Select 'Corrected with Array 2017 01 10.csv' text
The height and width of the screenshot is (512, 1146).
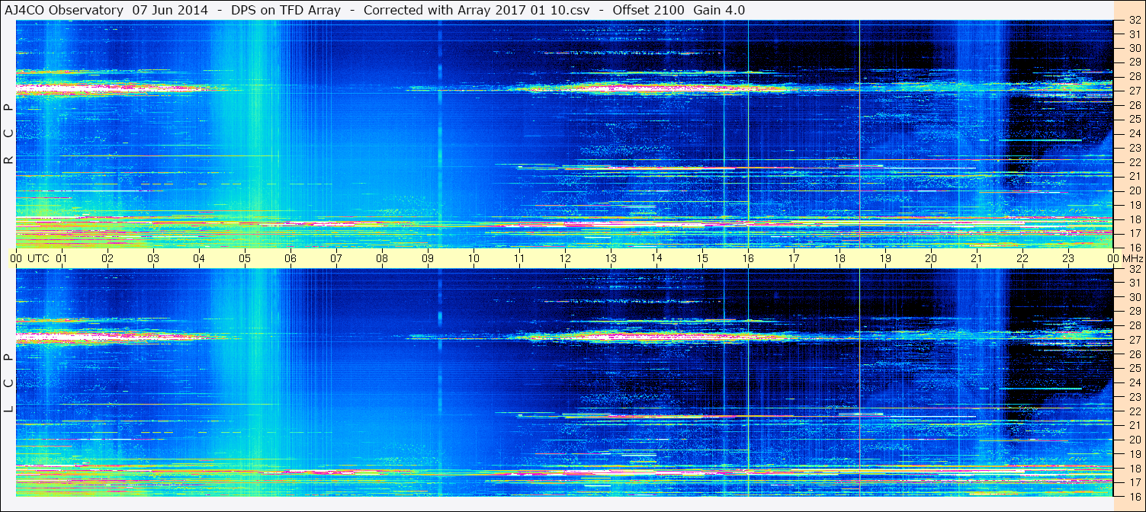click(478, 11)
